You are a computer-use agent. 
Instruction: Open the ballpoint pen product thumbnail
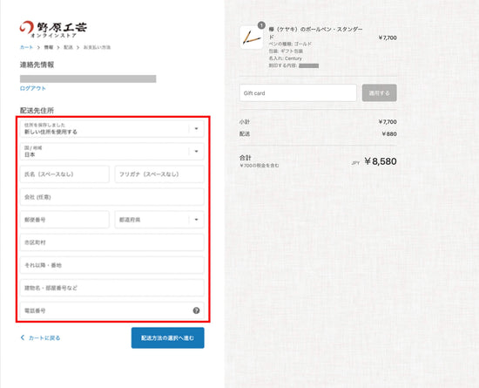251,37
